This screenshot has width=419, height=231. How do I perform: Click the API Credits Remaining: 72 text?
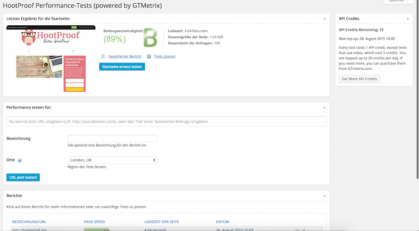(x=361, y=30)
